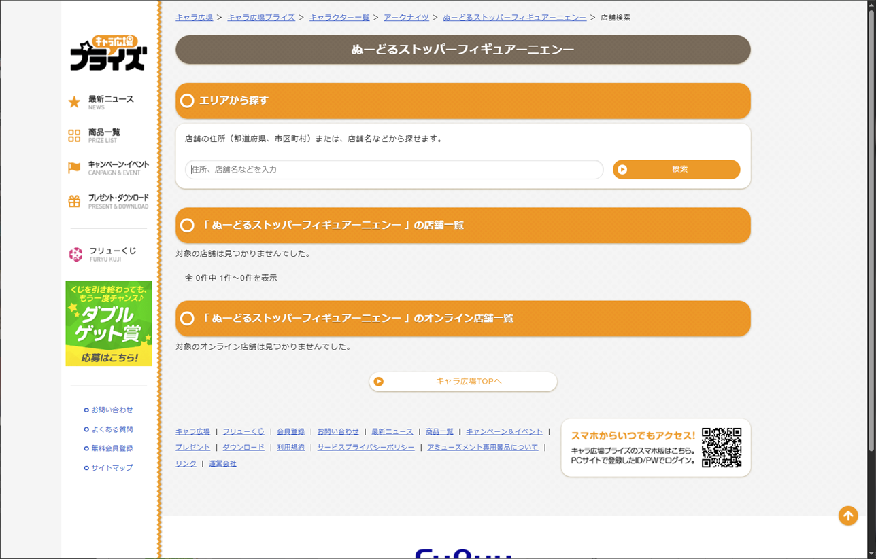Go to キャラクター一覧 in the breadcrumb

click(x=339, y=18)
